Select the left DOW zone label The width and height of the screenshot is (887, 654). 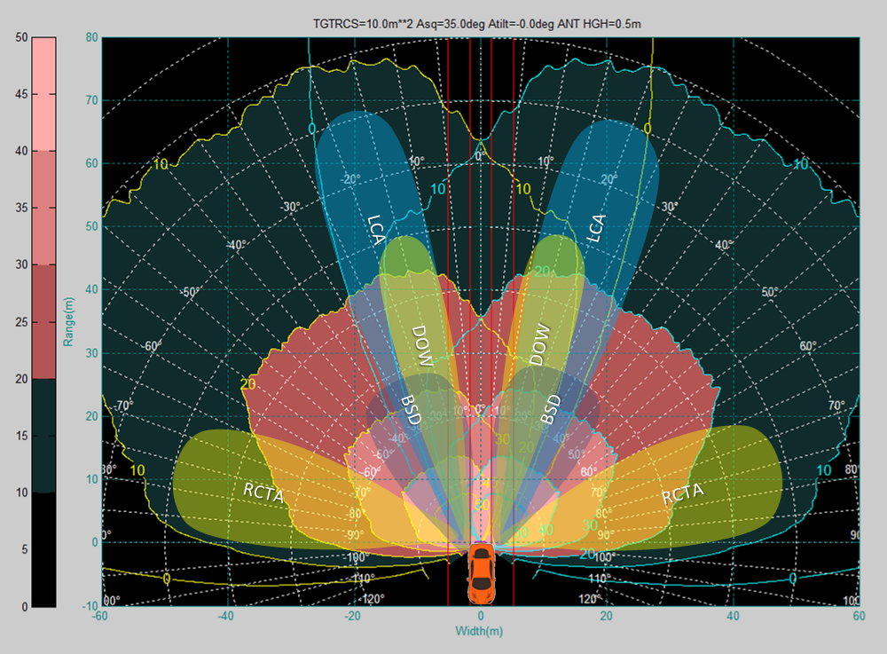click(x=421, y=344)
